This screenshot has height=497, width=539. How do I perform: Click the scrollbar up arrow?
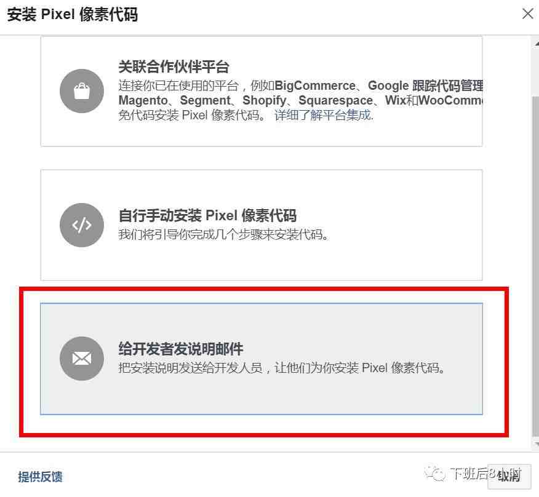tap(537, 44)
